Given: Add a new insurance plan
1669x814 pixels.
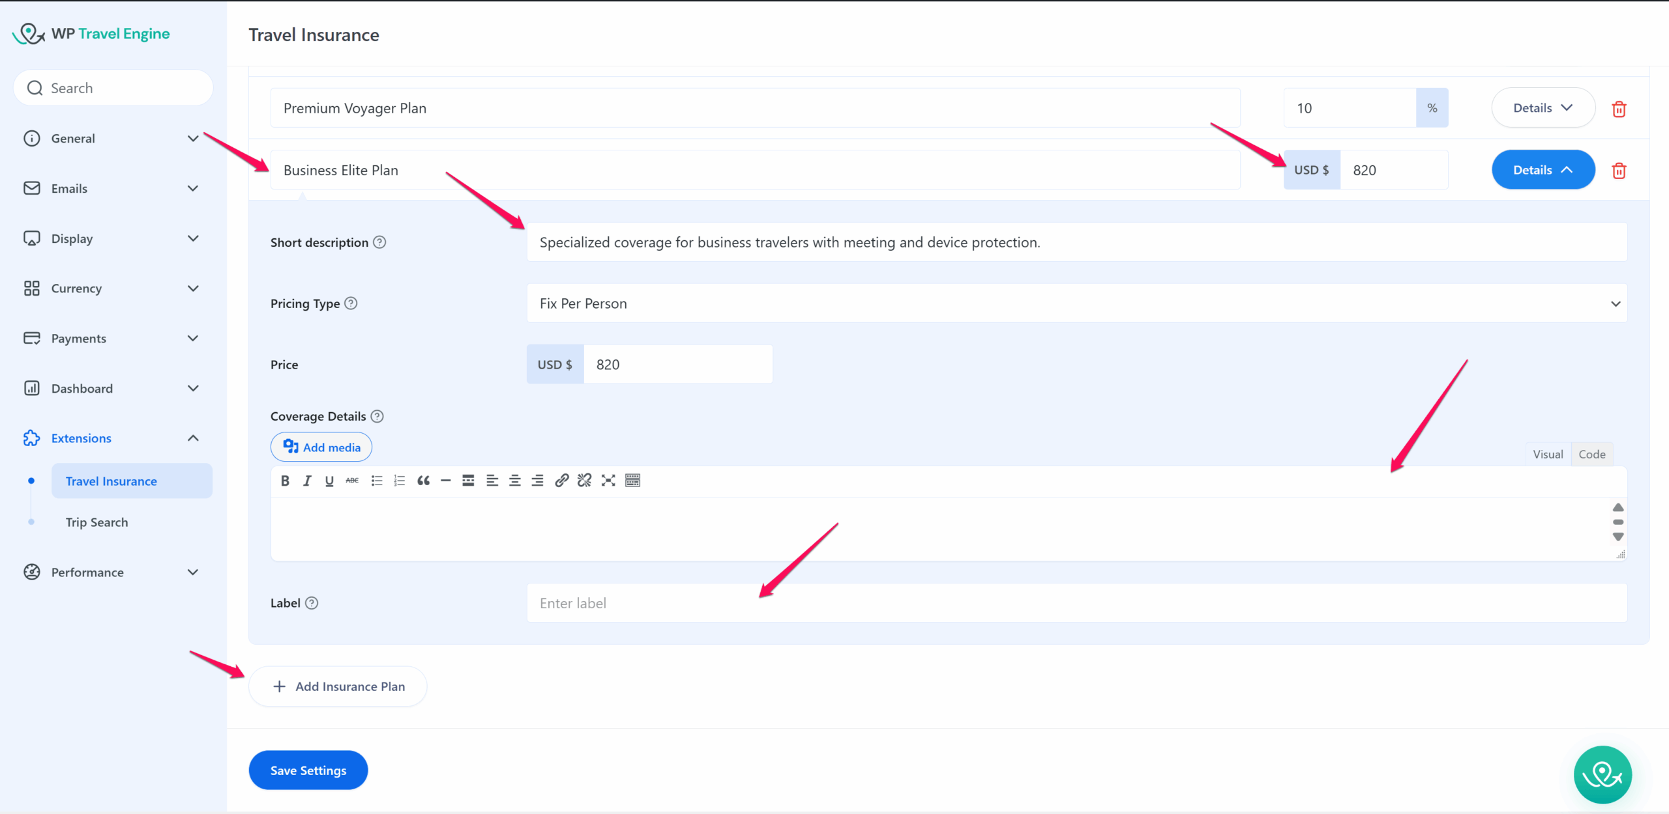Looking at the screenshot, I should click(338, 686).
